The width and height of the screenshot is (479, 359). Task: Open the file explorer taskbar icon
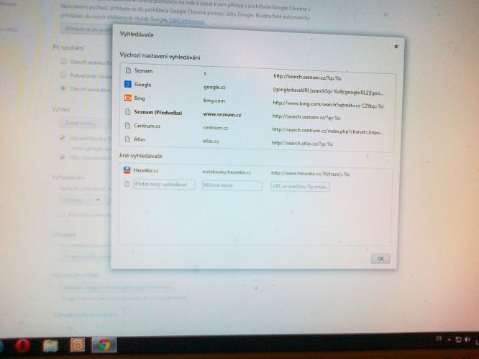[50, 345]
